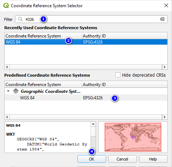The image size is (172, 167).
Task: Click the clear filter text icon
Action: 162,19
